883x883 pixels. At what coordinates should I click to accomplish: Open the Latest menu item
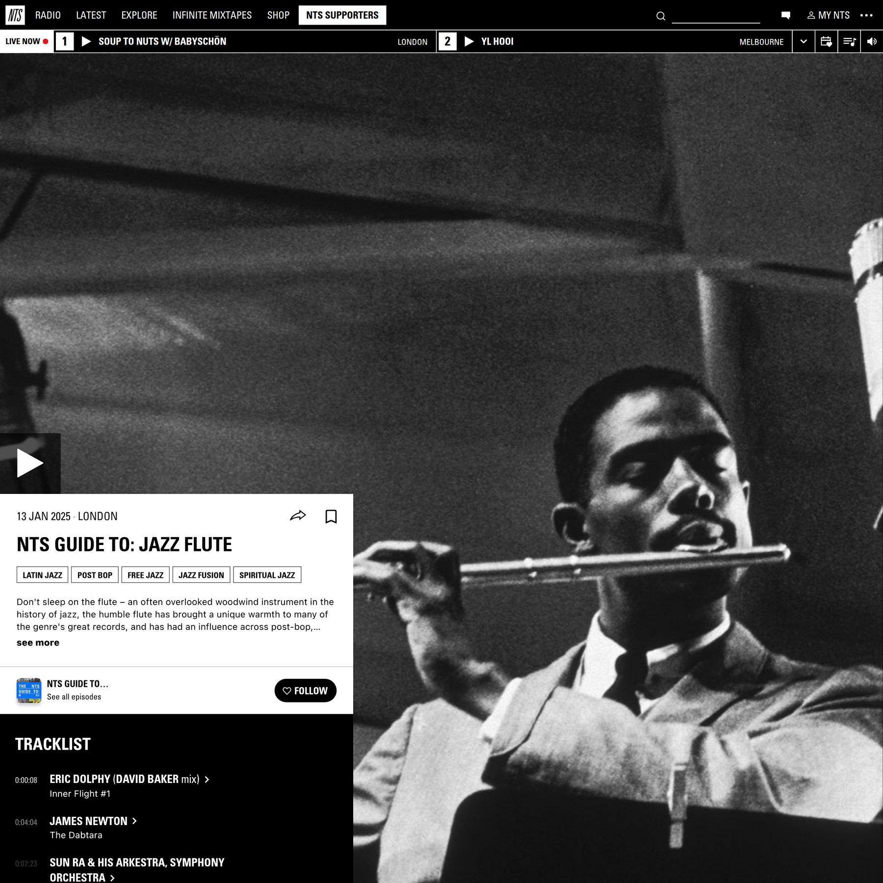point(91,15)
